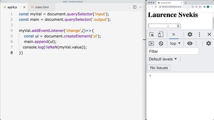Share this page from the address bar

pyautogui.click(x=196, y=7)
